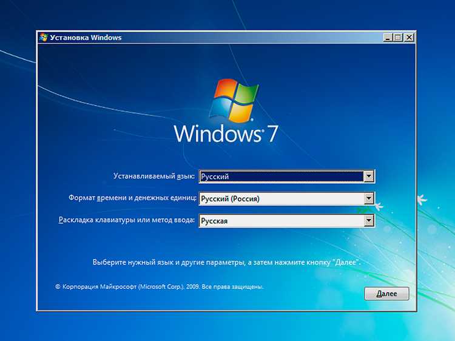Maximize the Установка Windows window

tap(398, 38)
